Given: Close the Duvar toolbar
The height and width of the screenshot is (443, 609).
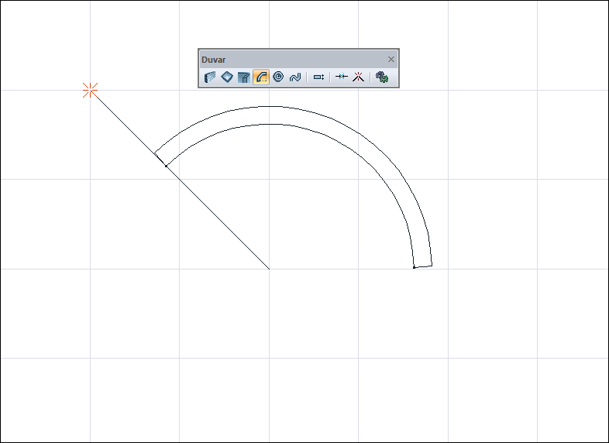Looking at the screenshot, I should (391, 59).
